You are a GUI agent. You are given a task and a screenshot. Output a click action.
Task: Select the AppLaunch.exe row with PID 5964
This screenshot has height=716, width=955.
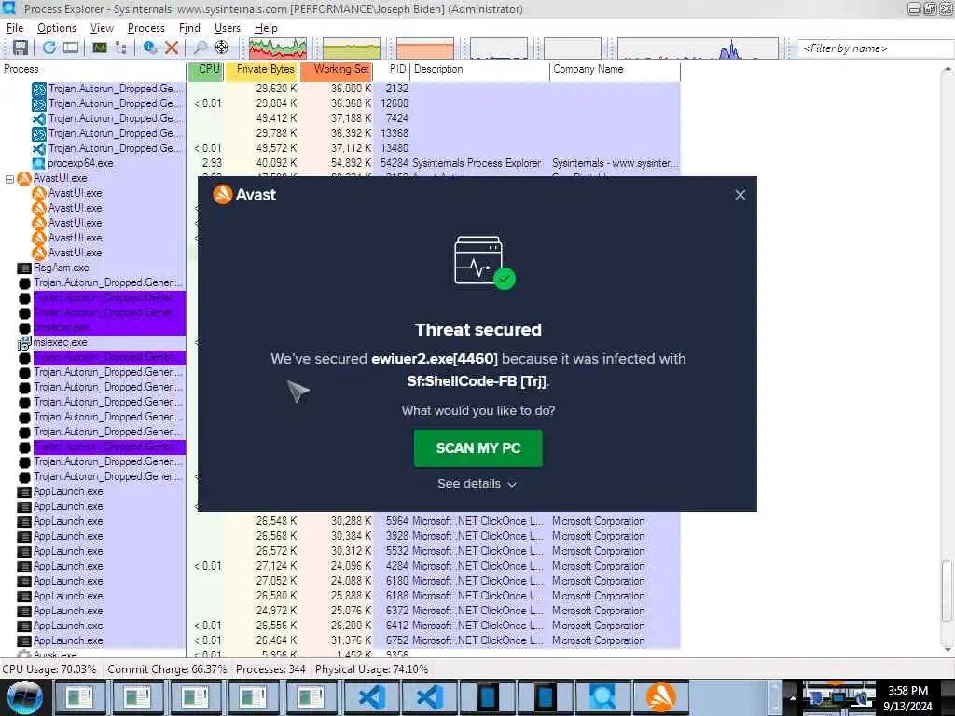point(339,522)
